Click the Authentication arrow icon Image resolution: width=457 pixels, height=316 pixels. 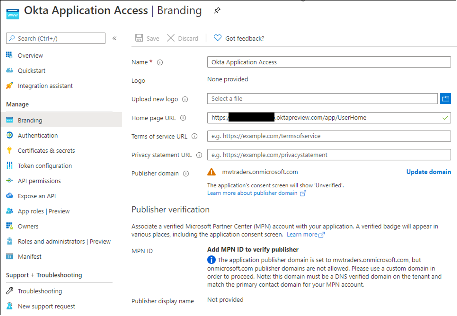tap(9, 135)
